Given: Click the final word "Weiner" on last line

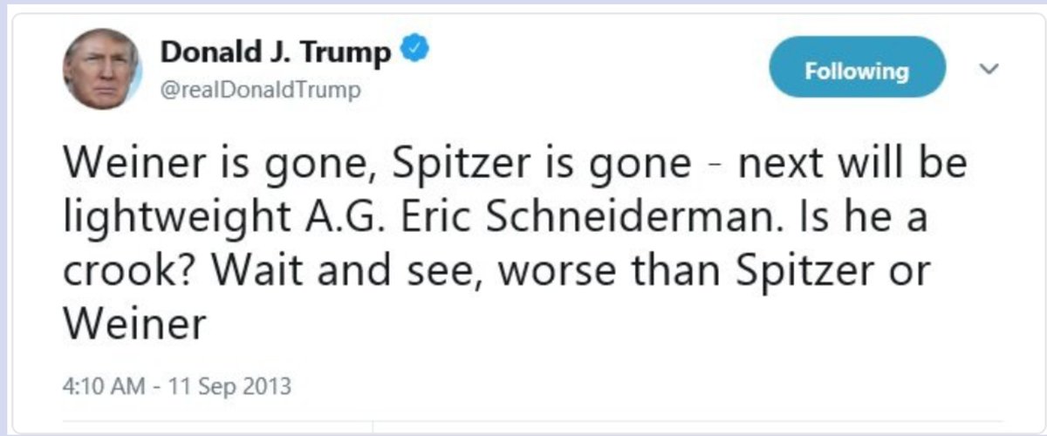Looking at the screenshot, I should 134,324.
